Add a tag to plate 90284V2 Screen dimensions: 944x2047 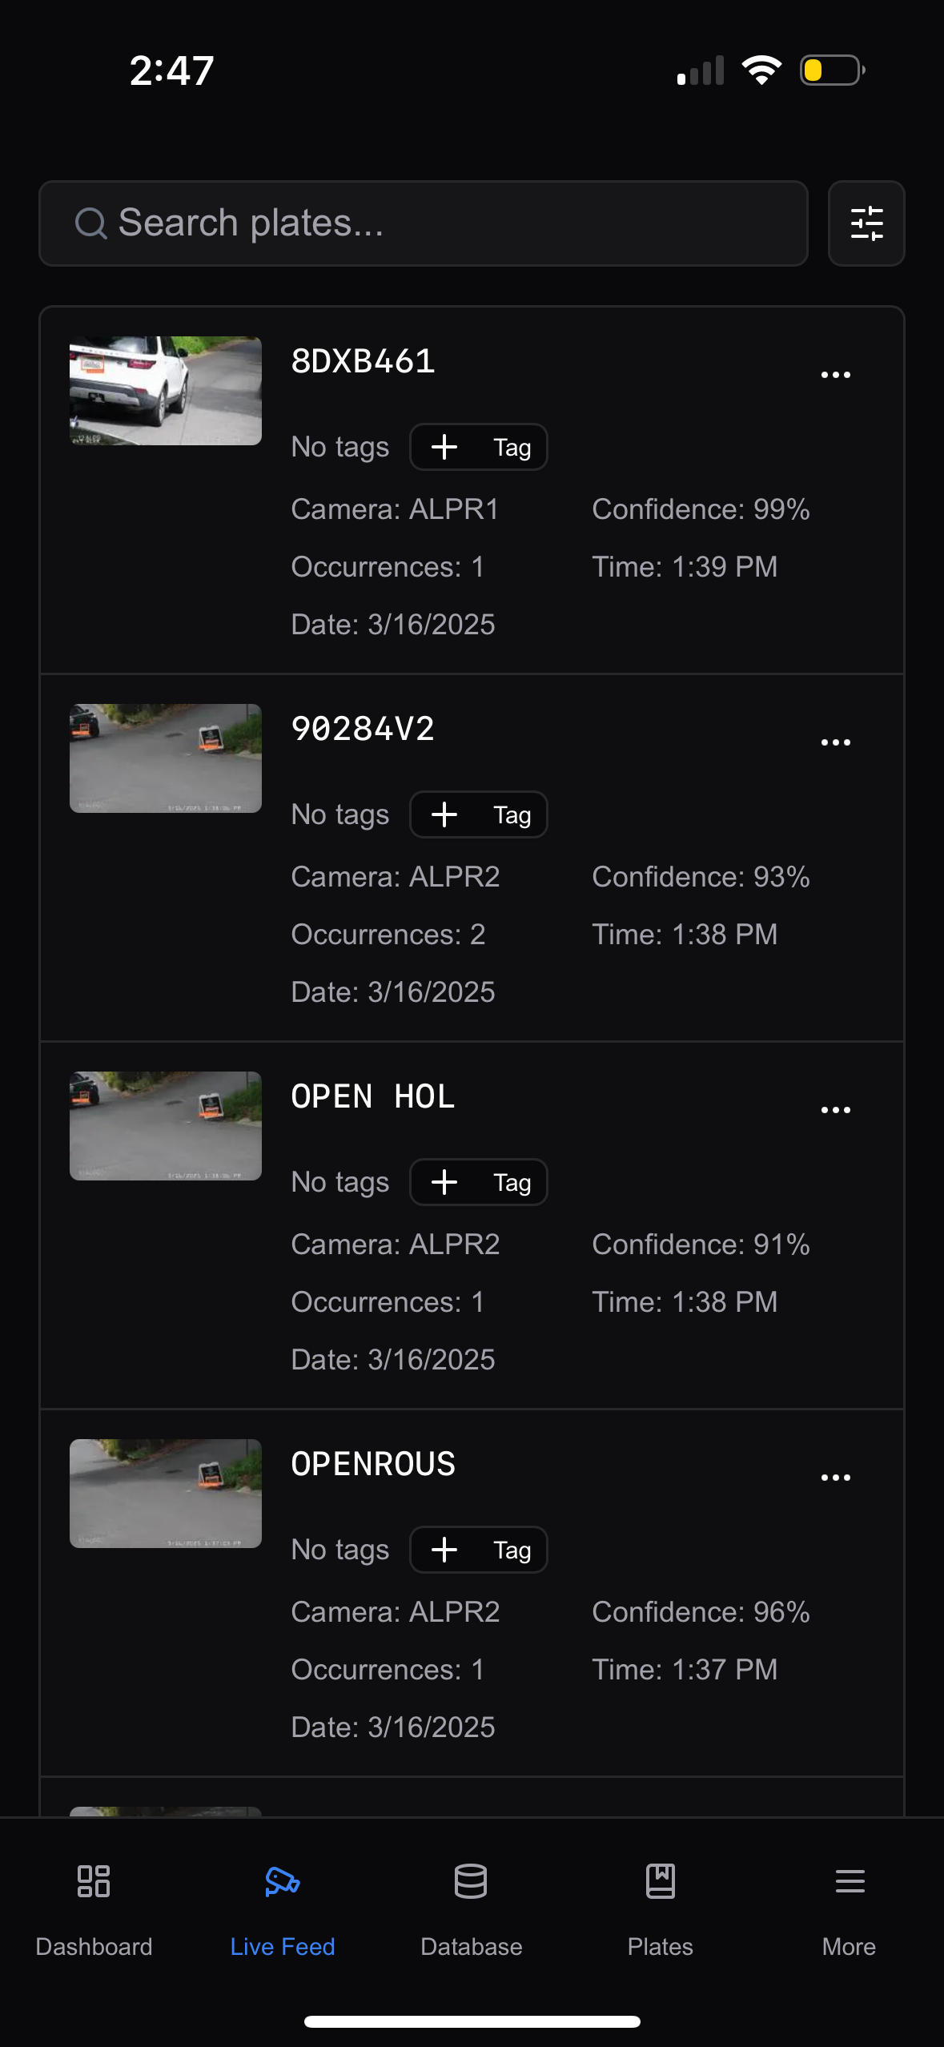coord(479,814)
